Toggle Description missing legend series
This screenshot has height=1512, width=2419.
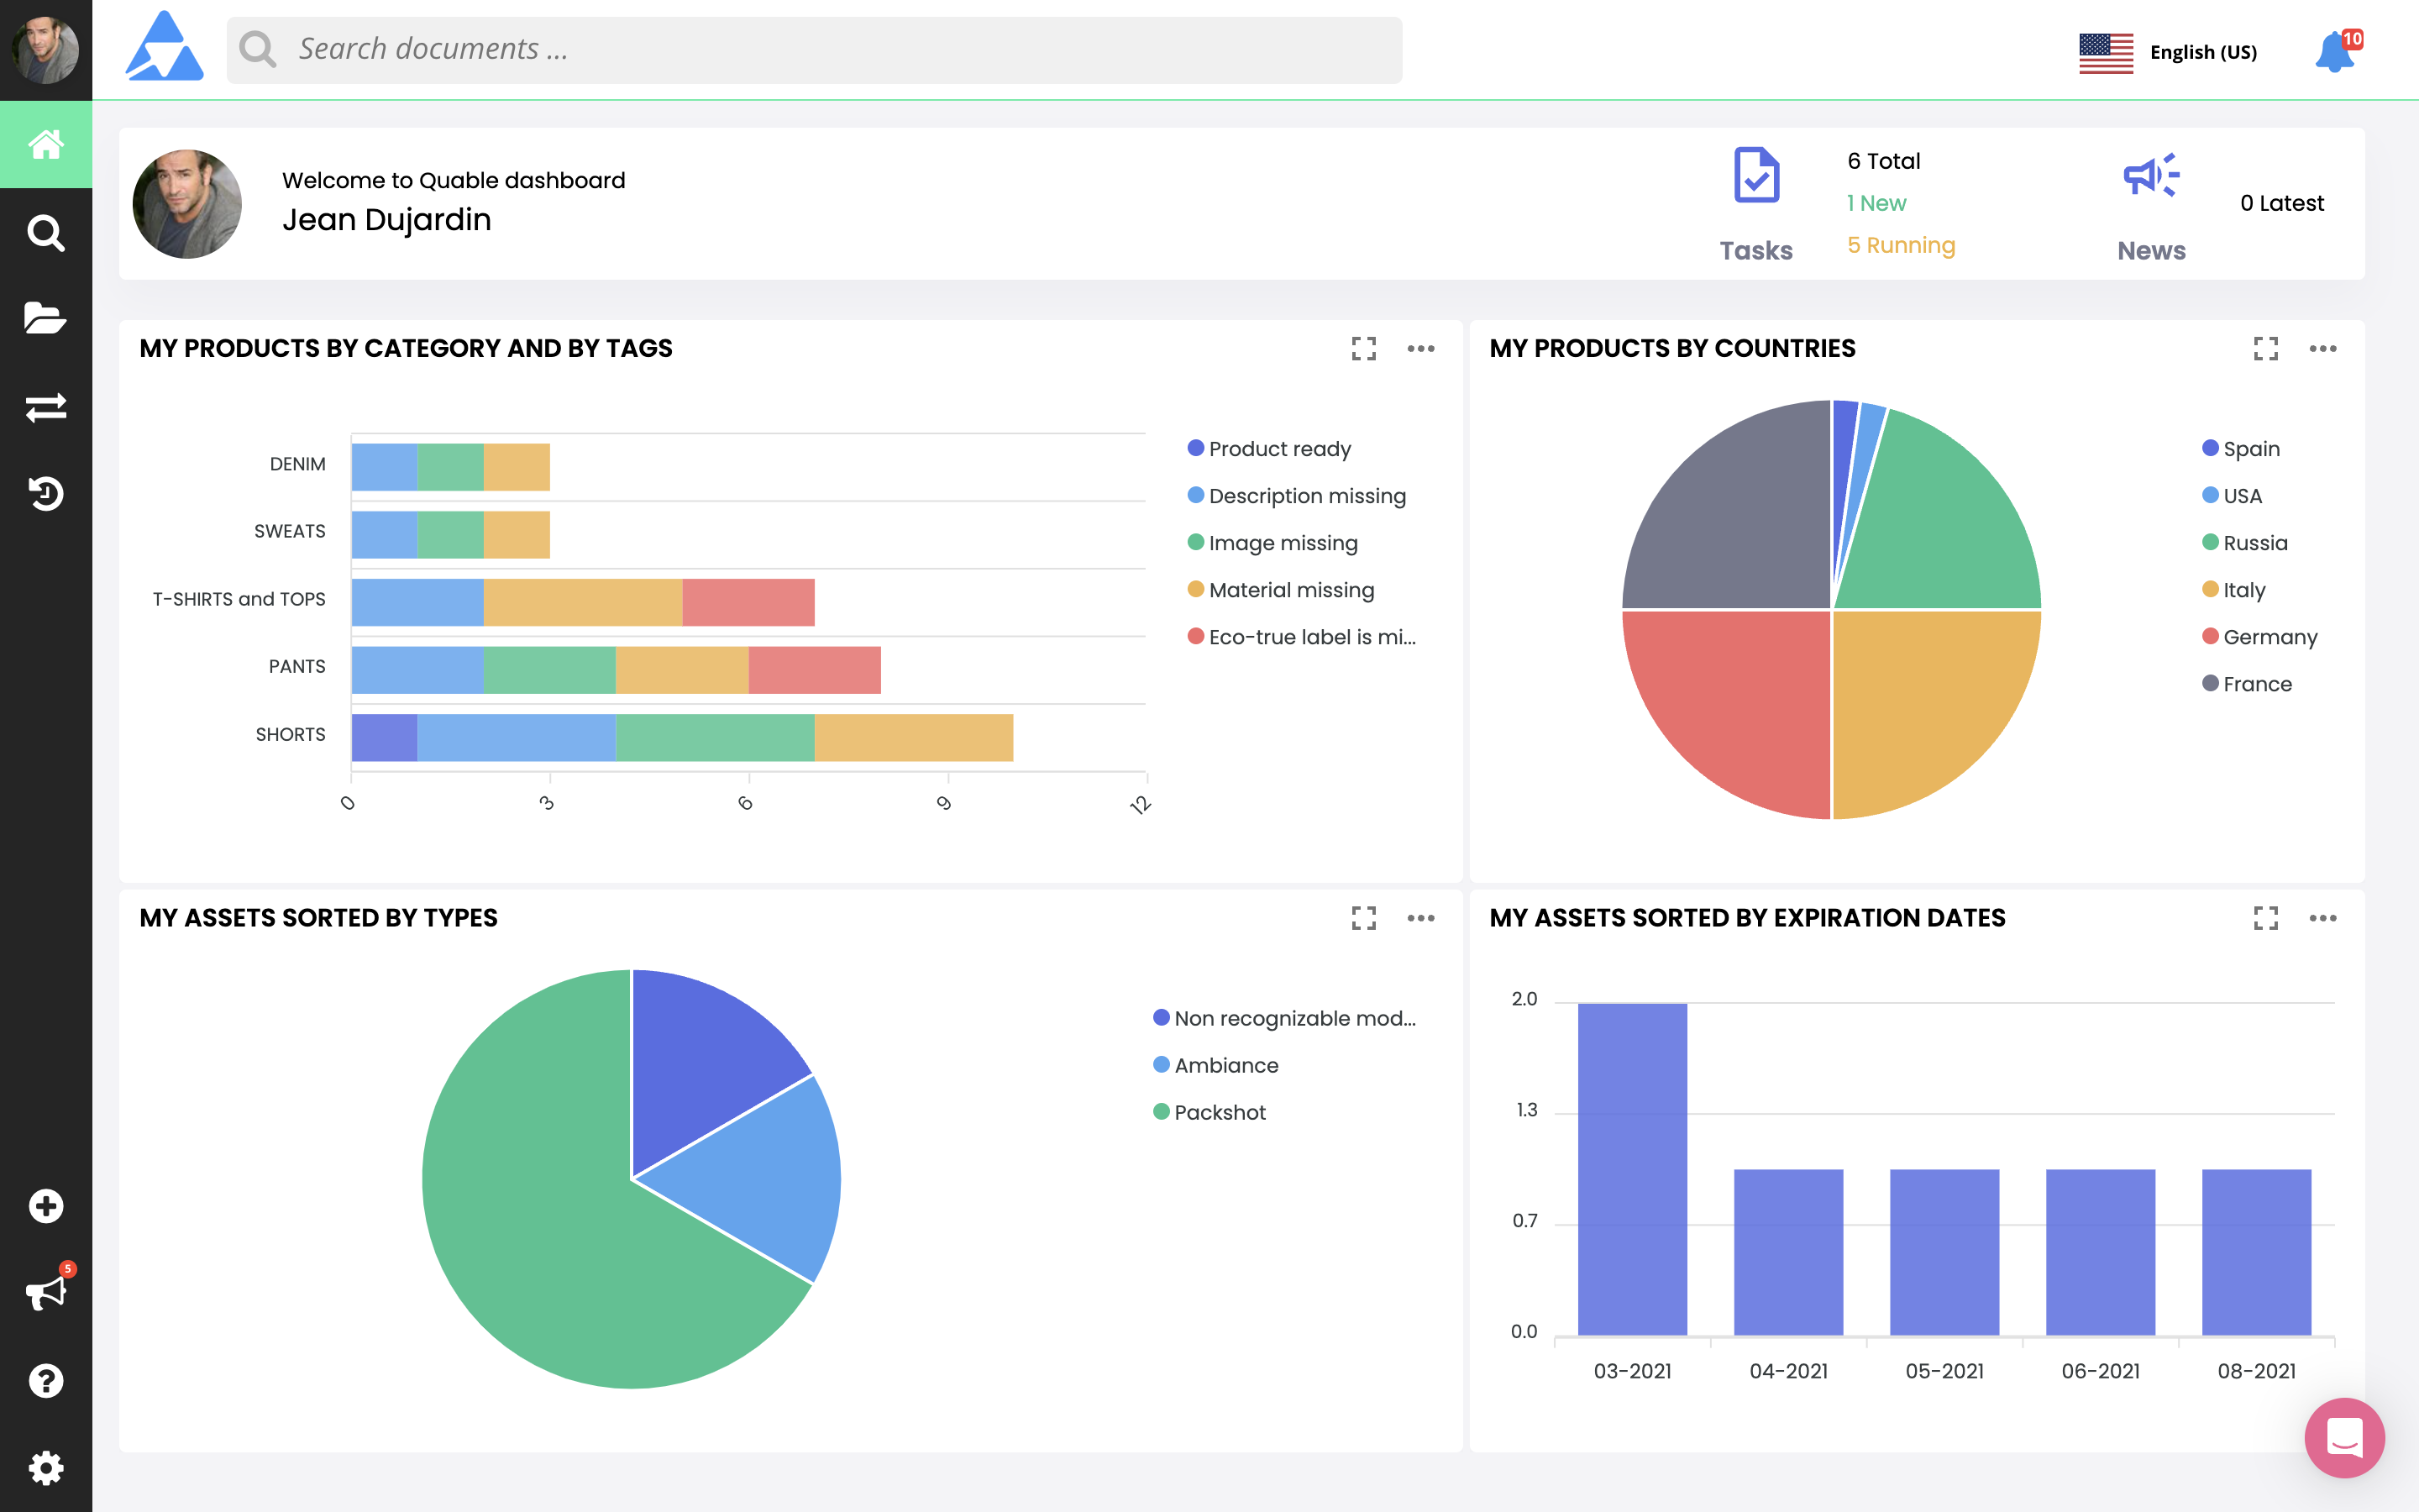[1297, 496]
